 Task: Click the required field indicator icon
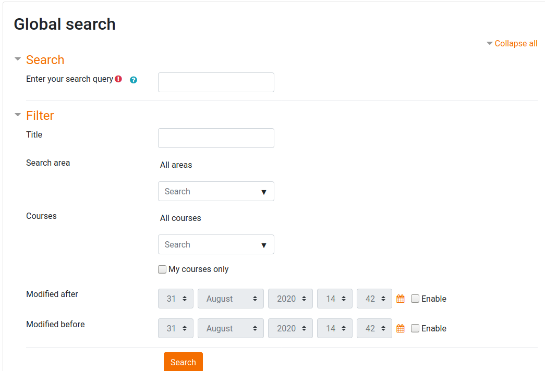click(x=119, y=79)
